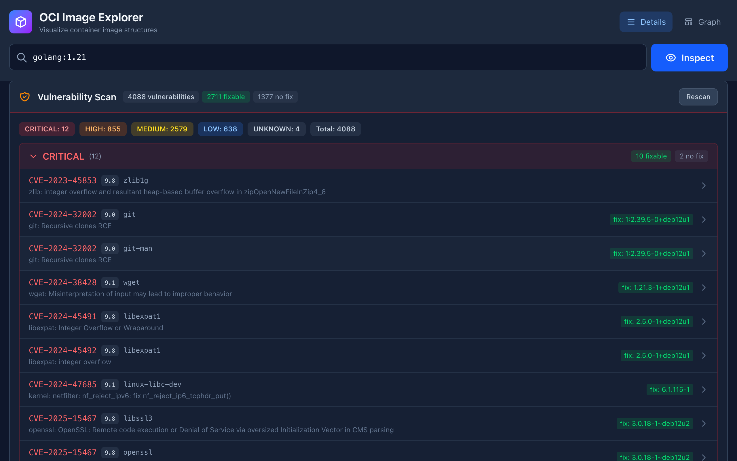Image resolution: width=737 pixels, height=461 pixels.
Task: Focus the golang:1.21 image search field
Action: click(335, 57)
